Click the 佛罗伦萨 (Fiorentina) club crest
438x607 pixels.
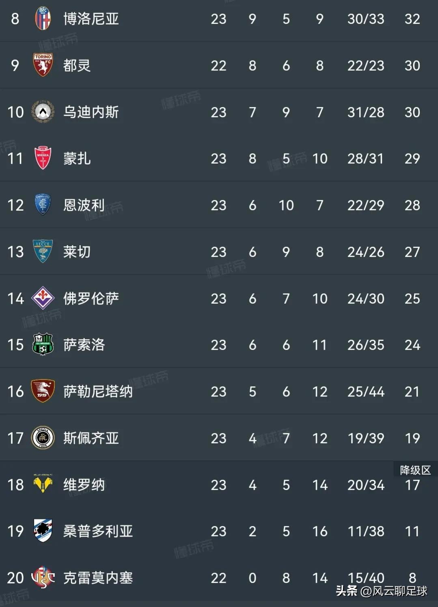tap(42, 298)
